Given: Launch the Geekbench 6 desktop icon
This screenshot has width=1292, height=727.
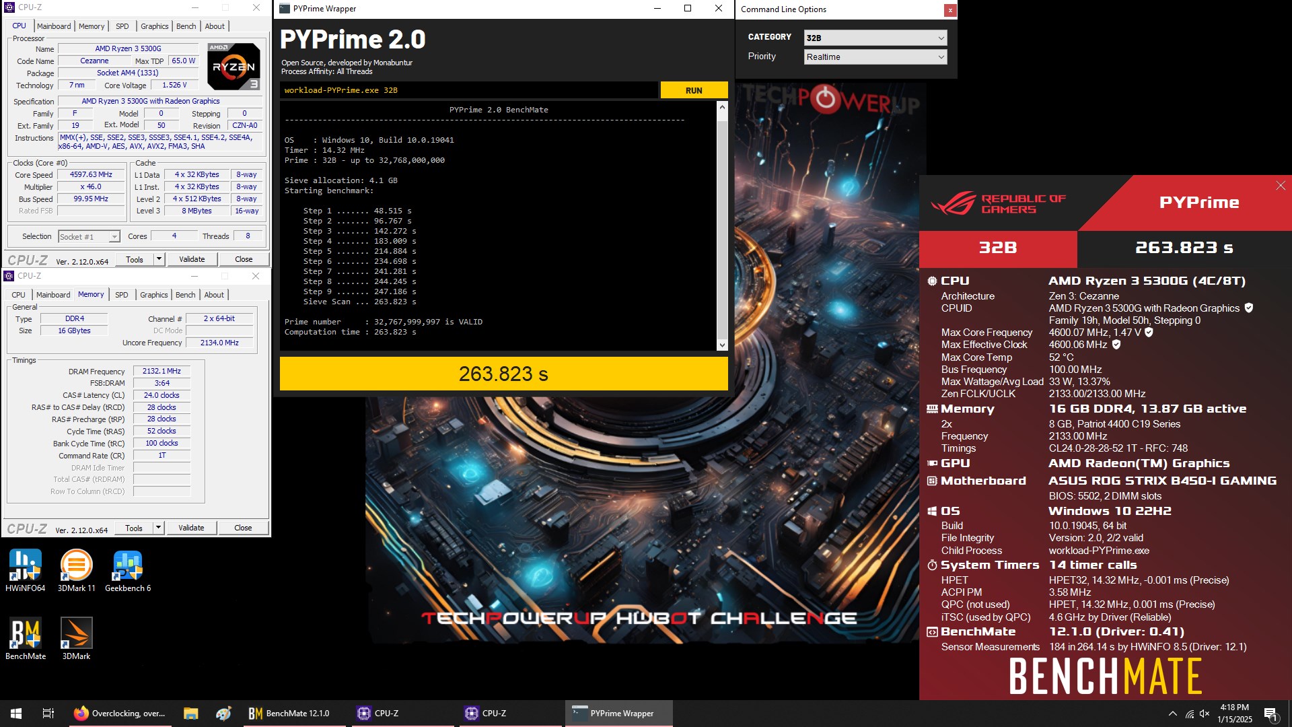Looking at the screenshot, I should (128, 570).
